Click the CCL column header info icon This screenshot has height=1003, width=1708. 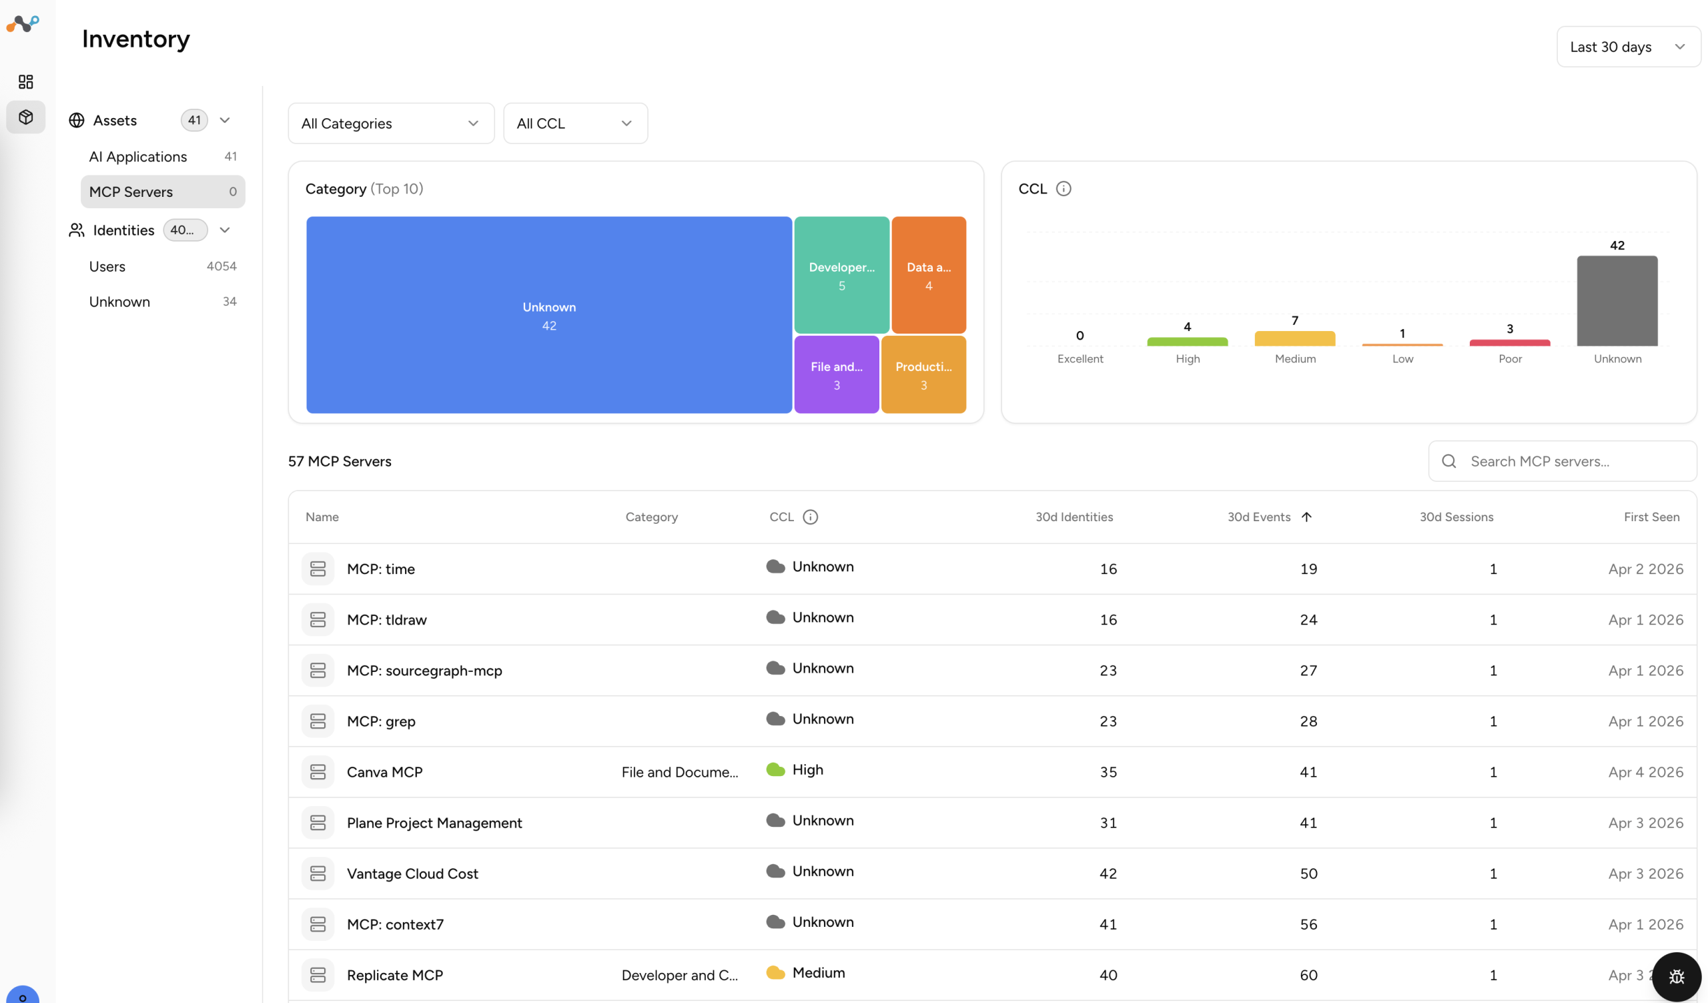810,517
